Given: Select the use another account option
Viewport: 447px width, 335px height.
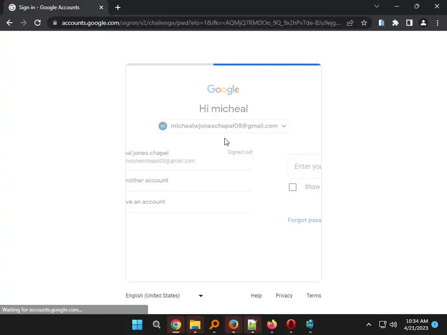Looking at the screenshot, I should tap(189, 180).
